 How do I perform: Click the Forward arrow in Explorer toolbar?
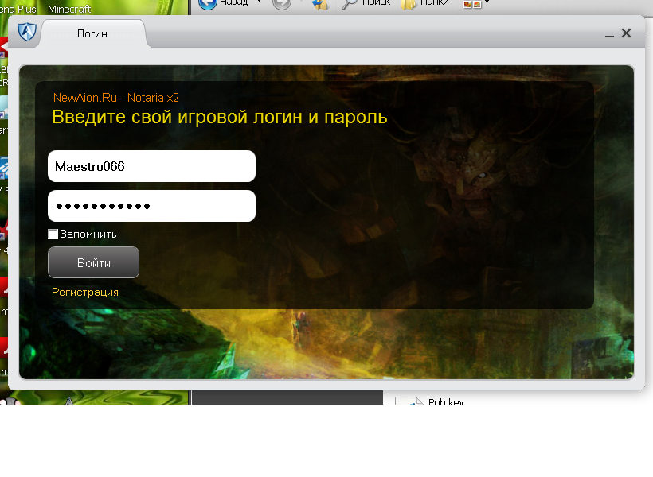282,3
